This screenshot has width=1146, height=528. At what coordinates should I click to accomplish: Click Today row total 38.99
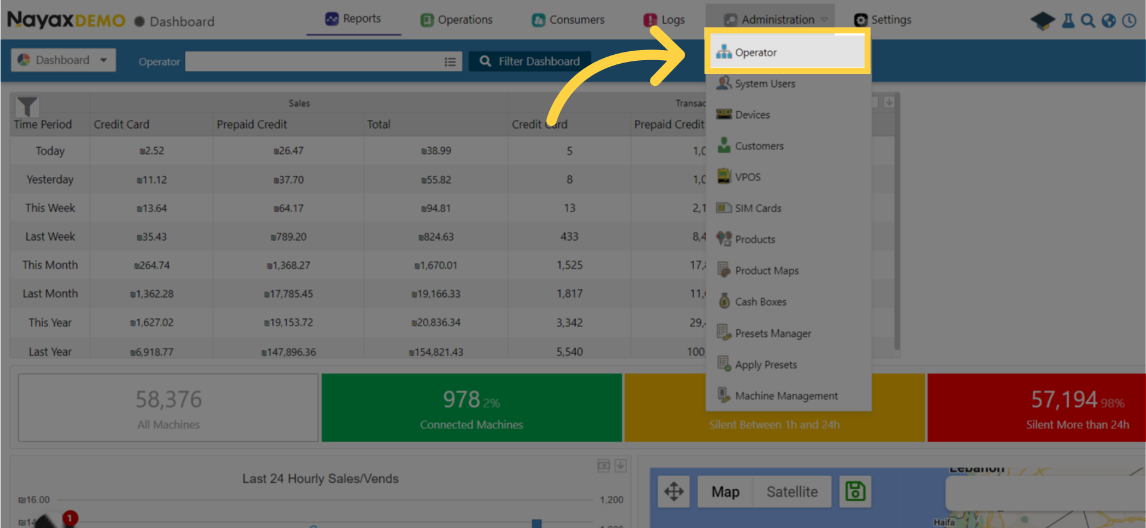436,151
